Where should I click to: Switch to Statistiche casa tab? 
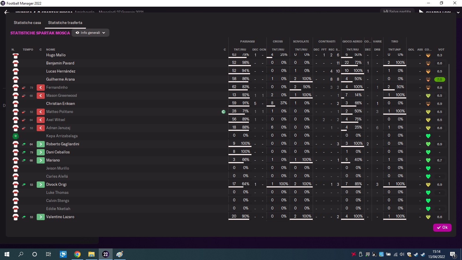coord(27,23)
